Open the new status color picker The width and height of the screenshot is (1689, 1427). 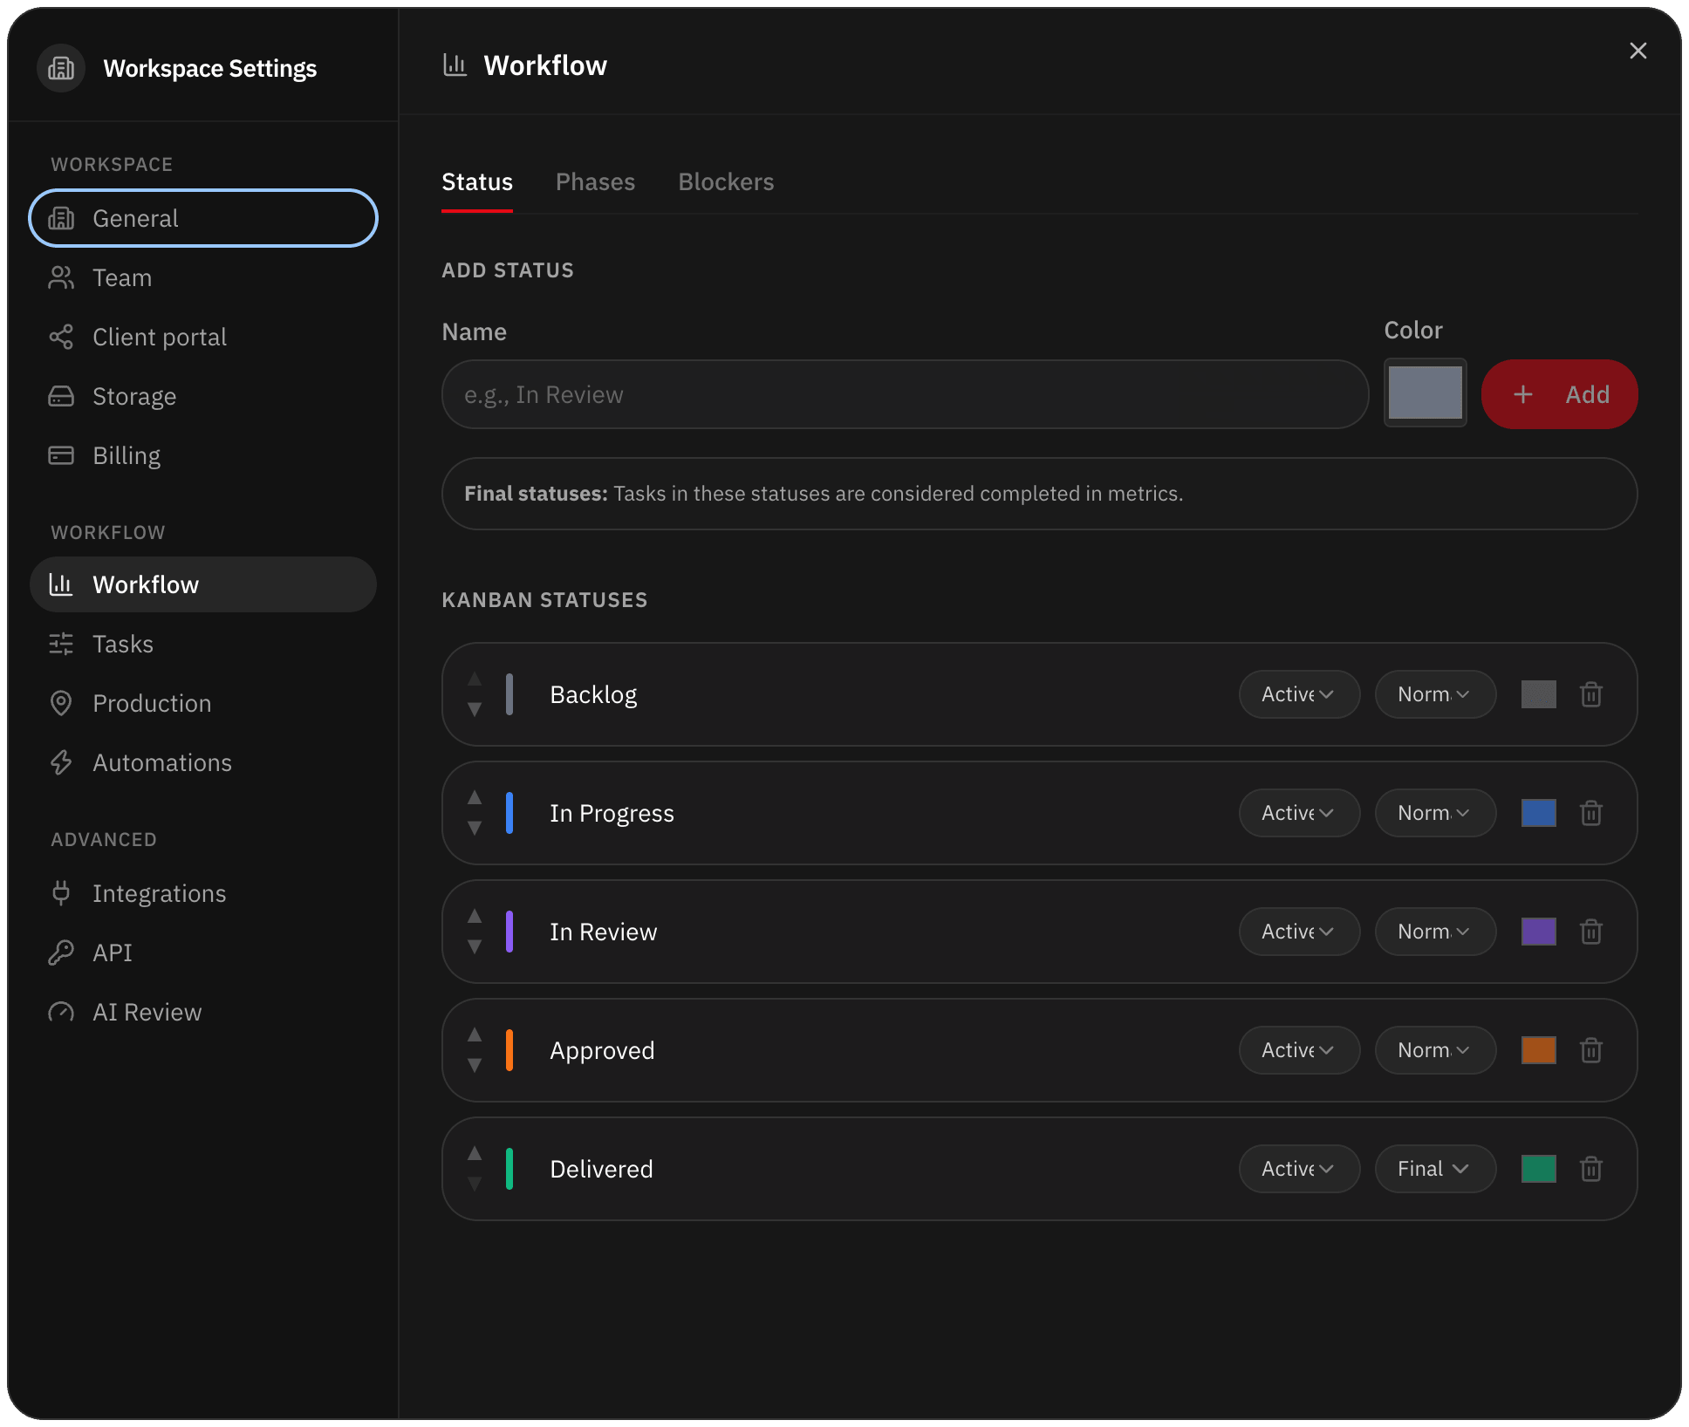coord(1425,393)
